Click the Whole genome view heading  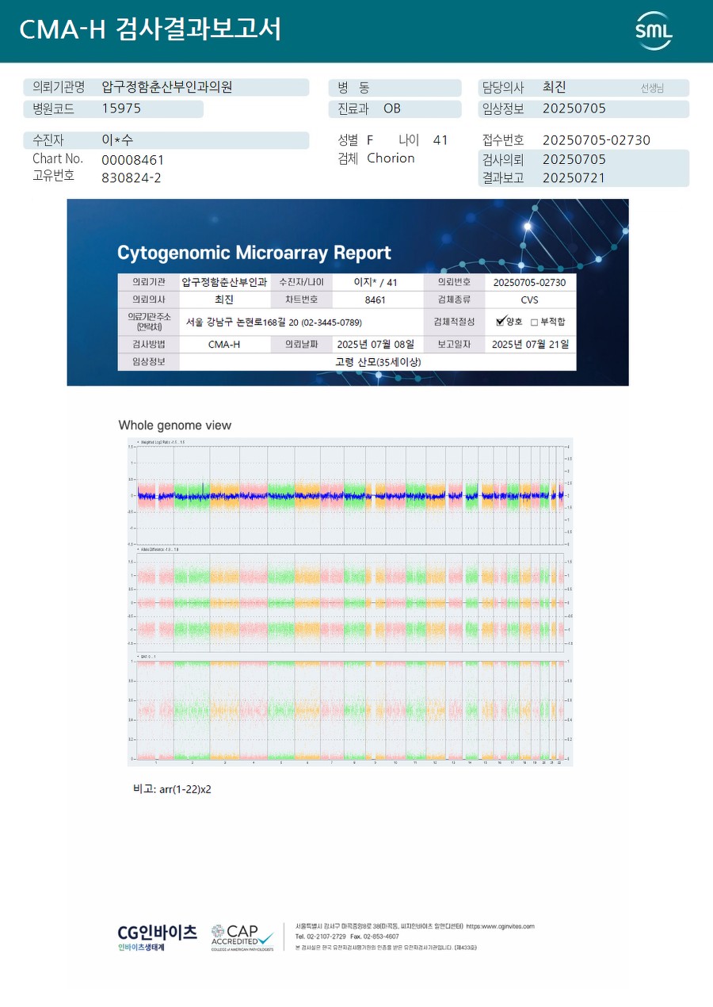pos(175,425)
